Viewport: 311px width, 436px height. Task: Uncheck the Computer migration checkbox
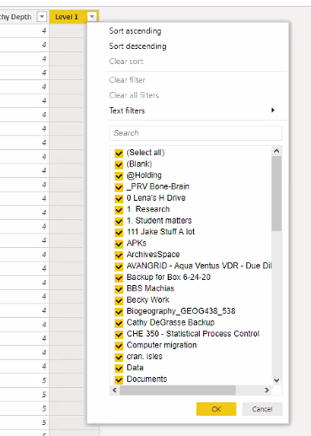[119, 346]
